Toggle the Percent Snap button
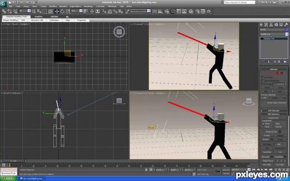The image size is (290, 181). click(115, 12)
